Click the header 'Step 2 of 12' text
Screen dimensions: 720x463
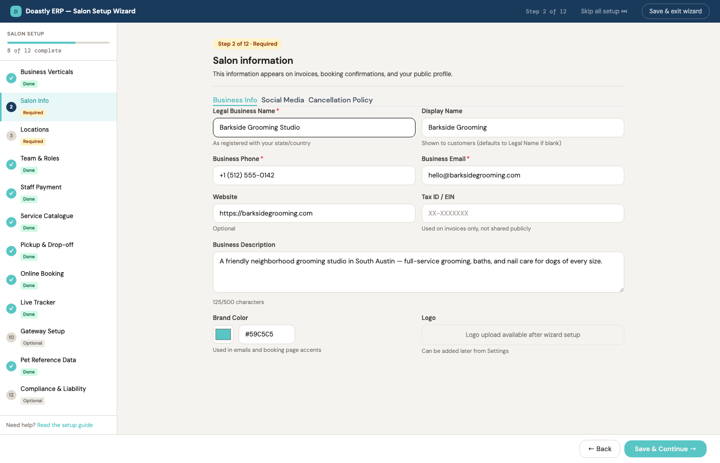[x=546, y=11]
